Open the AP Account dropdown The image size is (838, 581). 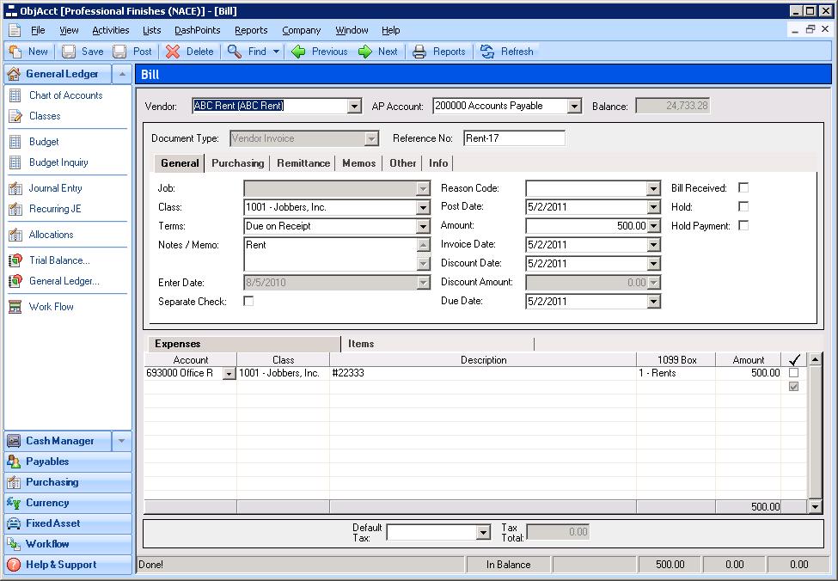574,107
